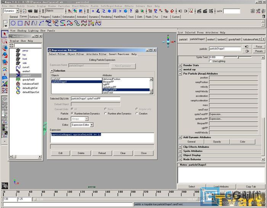Select the four-view layout icon in toolbox
267x208 pixels.
click(5, 107)
